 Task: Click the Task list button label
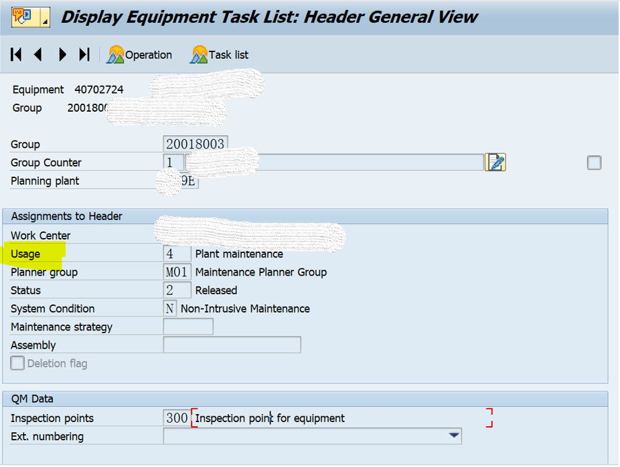point(227,55)
